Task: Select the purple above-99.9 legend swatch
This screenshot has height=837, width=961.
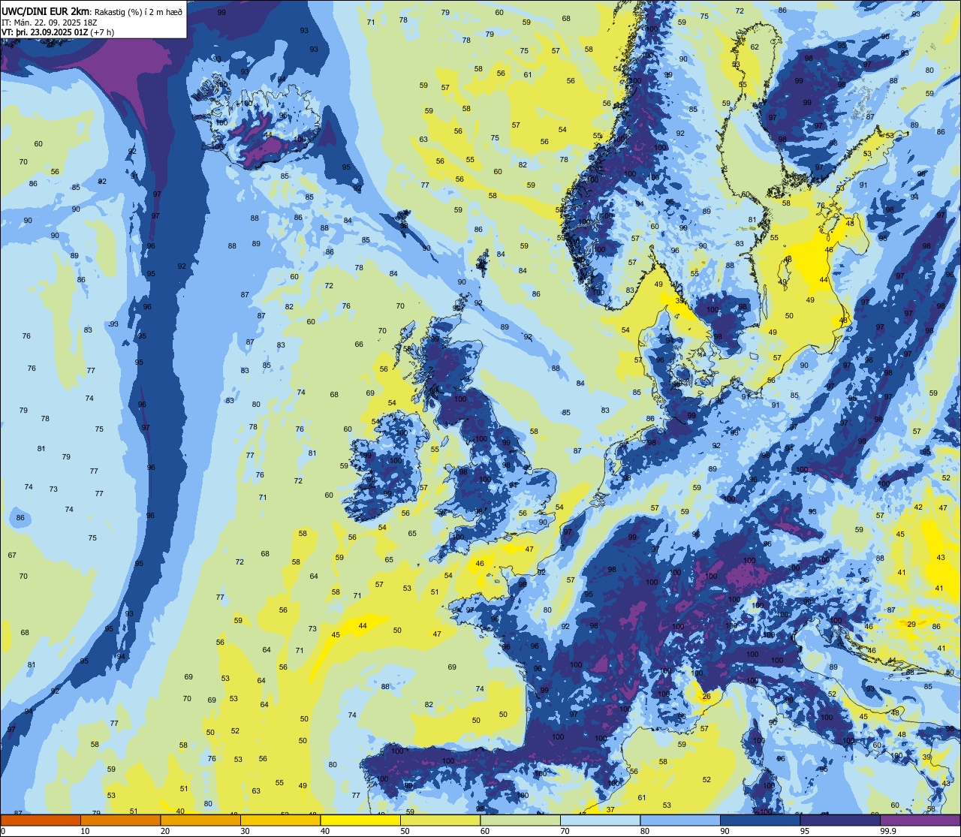Action: [x=920, y=820]
